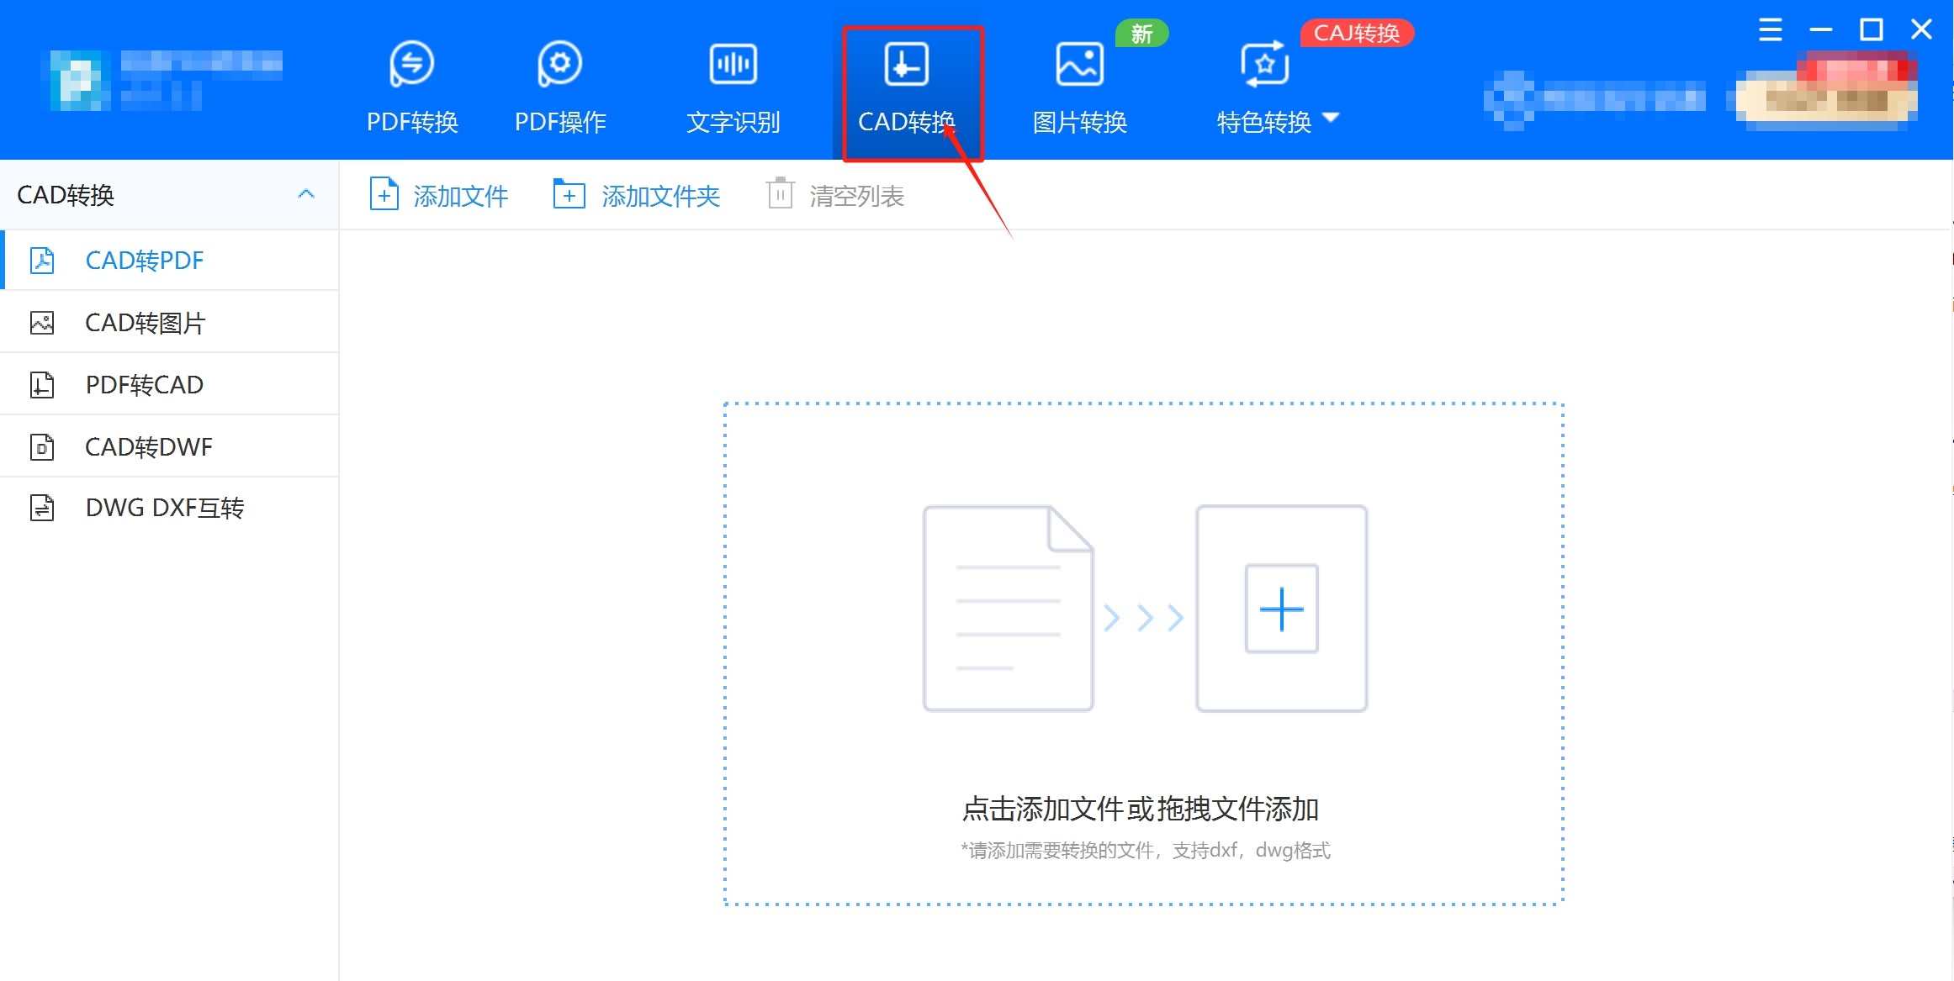Click the CAD转换 top icon
1954x981 pixels.
pos(906,65)
